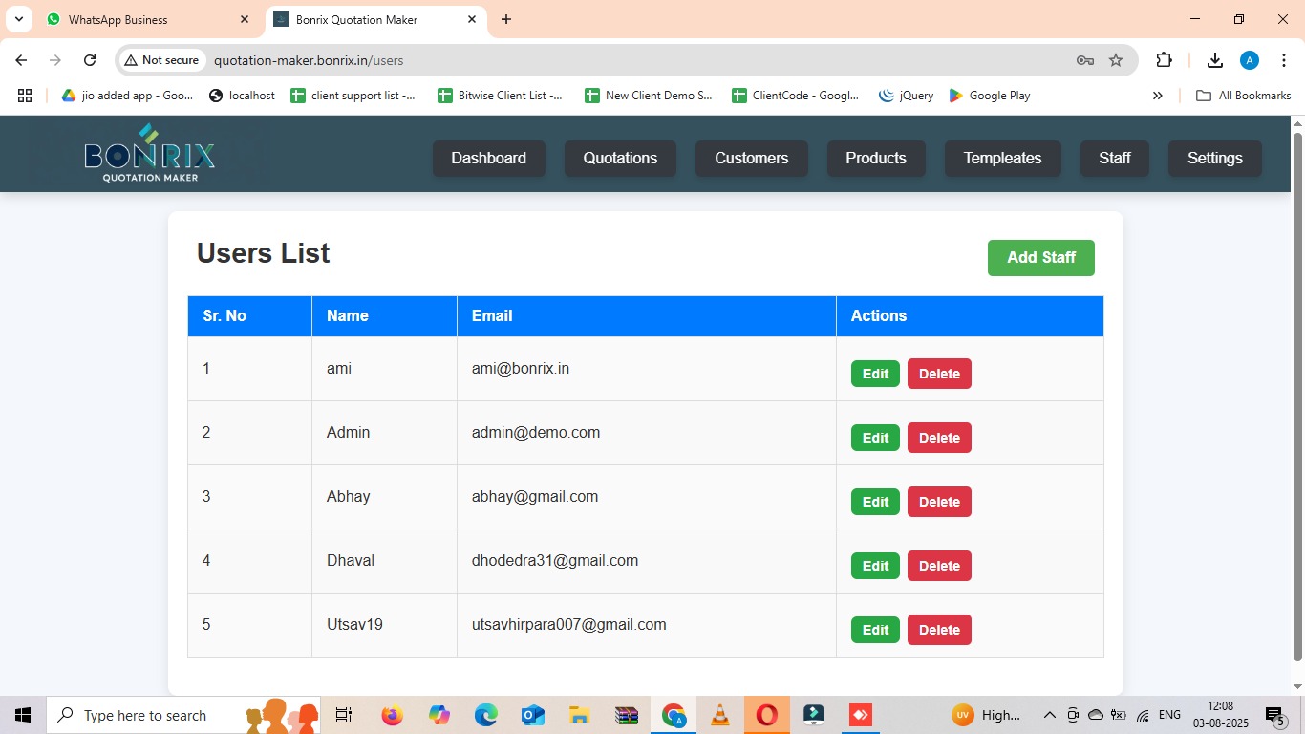Open VLC media player from the taskbar
Image resolution: width=1305 pixels, height=734 pixels.
pyautogui.click(x=720, y=715)
